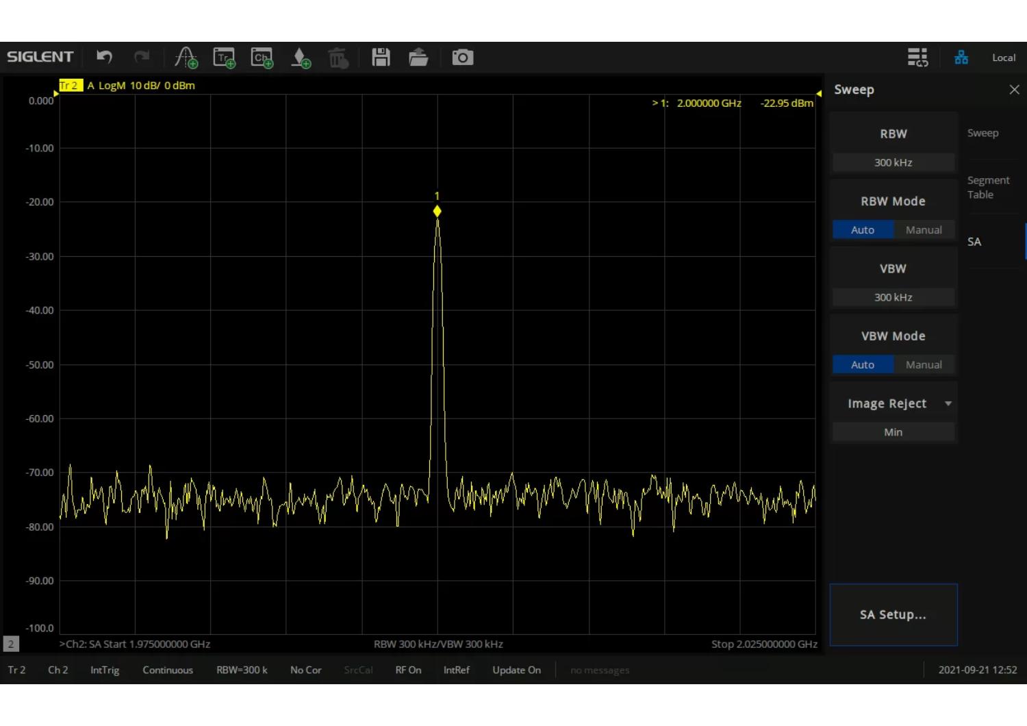
Task: Select the Redo icon
Action: (x=142, y=58)
